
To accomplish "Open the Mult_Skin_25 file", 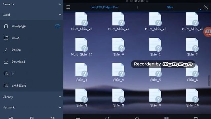I will 155,21.
